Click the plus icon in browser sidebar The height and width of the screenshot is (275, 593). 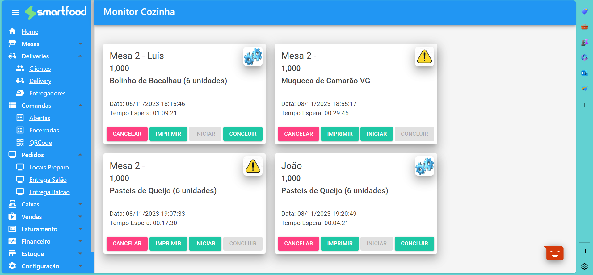pyautogui.click(x=584, y=105)
